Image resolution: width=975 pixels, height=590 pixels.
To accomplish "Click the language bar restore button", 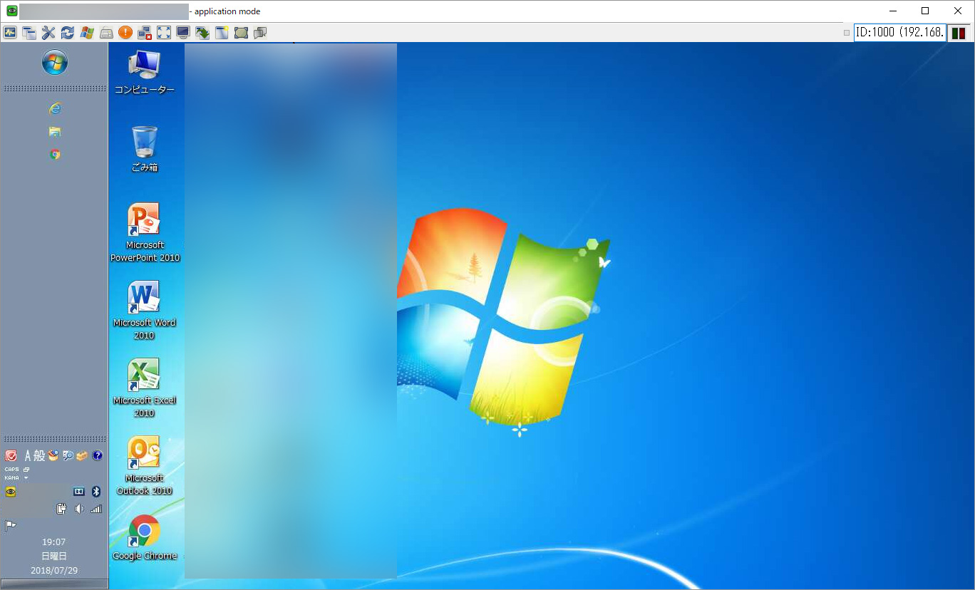I will click(x=26, y=470).
